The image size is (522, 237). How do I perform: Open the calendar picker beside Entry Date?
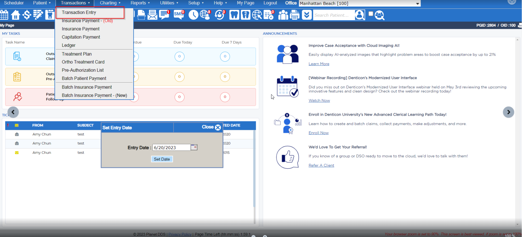point(194,147)
